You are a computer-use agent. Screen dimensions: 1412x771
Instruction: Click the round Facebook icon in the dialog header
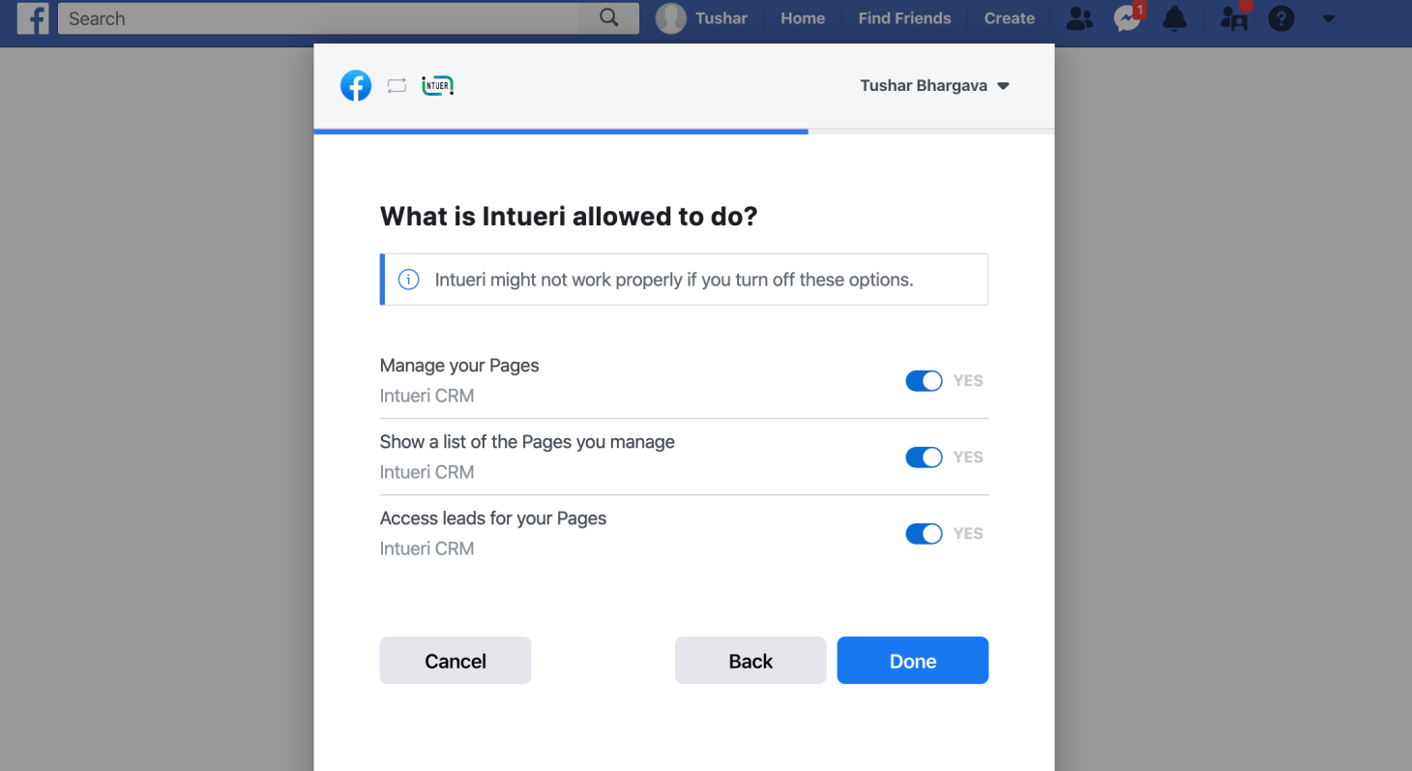(356, 86)
